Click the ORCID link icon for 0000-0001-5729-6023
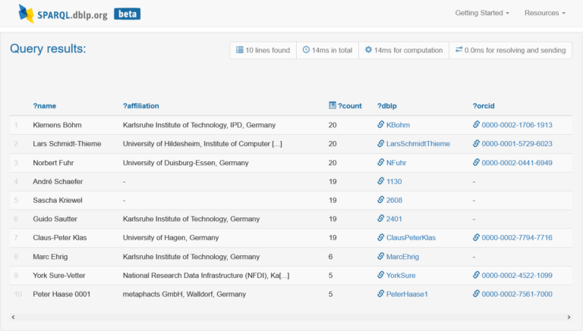583x331 pixels. 476,143
